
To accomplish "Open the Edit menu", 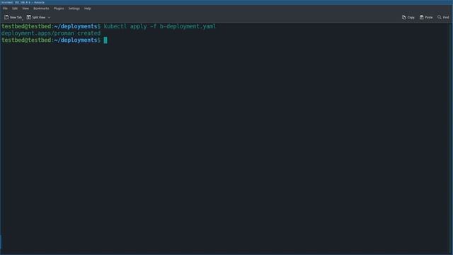I will coord(15,8).
